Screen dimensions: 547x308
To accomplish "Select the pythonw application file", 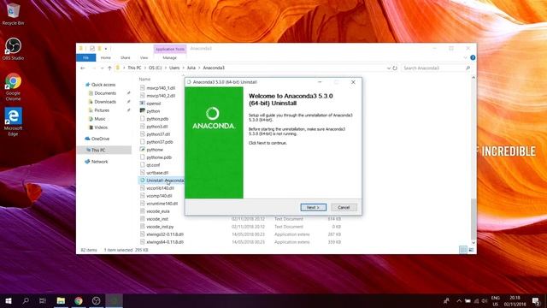I will click(155, 150).
